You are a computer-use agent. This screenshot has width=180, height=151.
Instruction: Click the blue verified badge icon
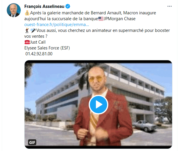click(68, 6)
